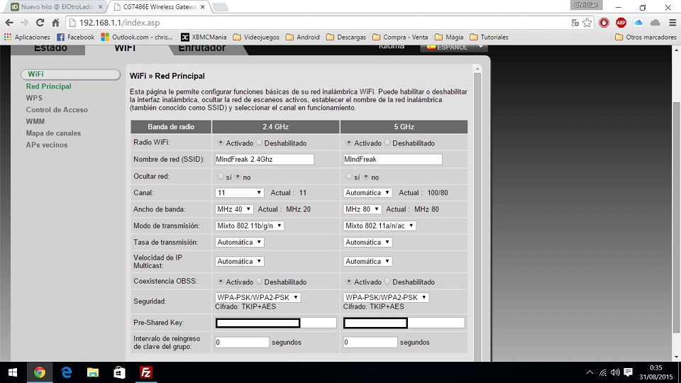
Task: Go back with browser back arrow
Action: coord(9,23)
